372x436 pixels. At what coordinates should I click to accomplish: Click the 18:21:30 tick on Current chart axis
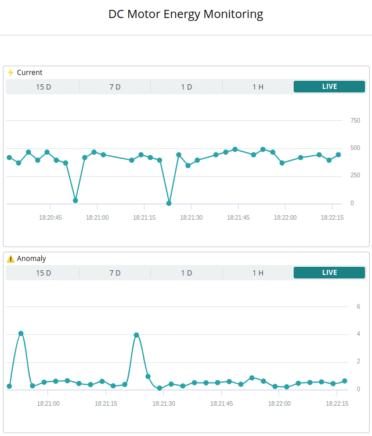(x=192, y=217)
